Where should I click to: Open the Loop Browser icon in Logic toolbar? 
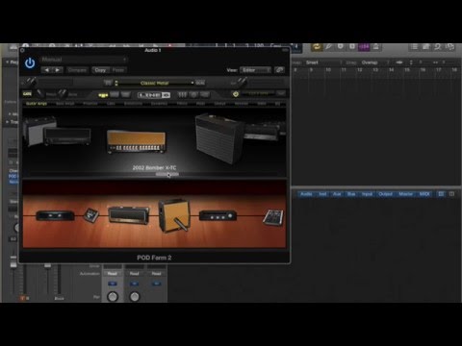[x=438, y=47]
